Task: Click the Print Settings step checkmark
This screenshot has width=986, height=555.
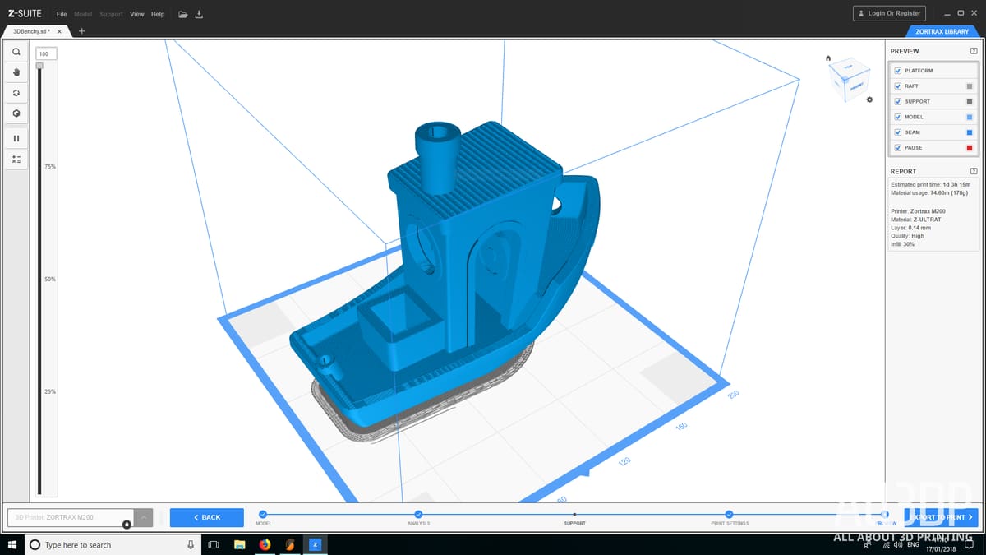Action: [x=730, y=514]
